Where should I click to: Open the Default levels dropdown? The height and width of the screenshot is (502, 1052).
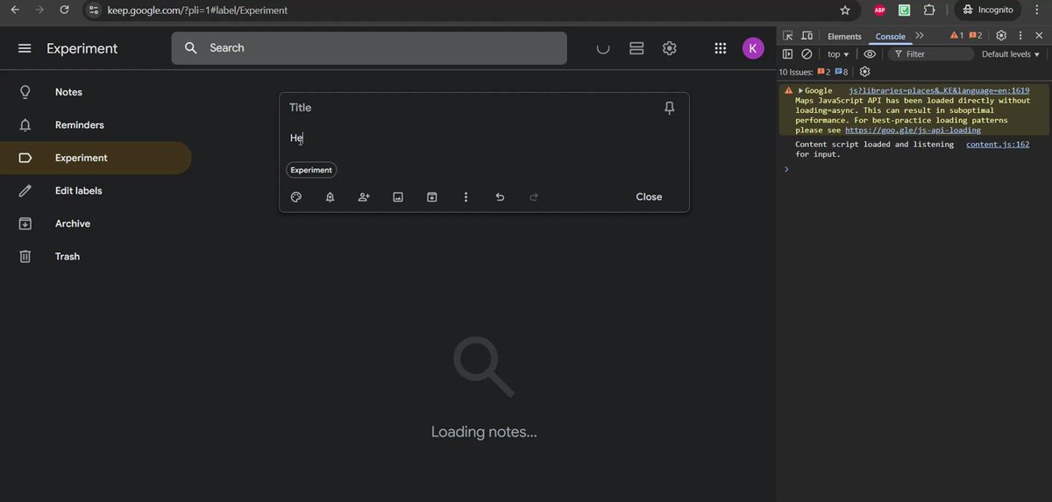tap(1012, 54)
